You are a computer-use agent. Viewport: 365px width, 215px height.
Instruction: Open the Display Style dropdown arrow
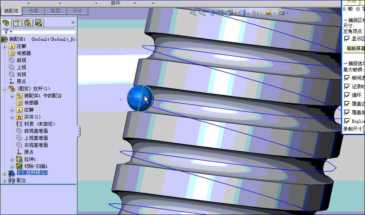click(248, 14)
